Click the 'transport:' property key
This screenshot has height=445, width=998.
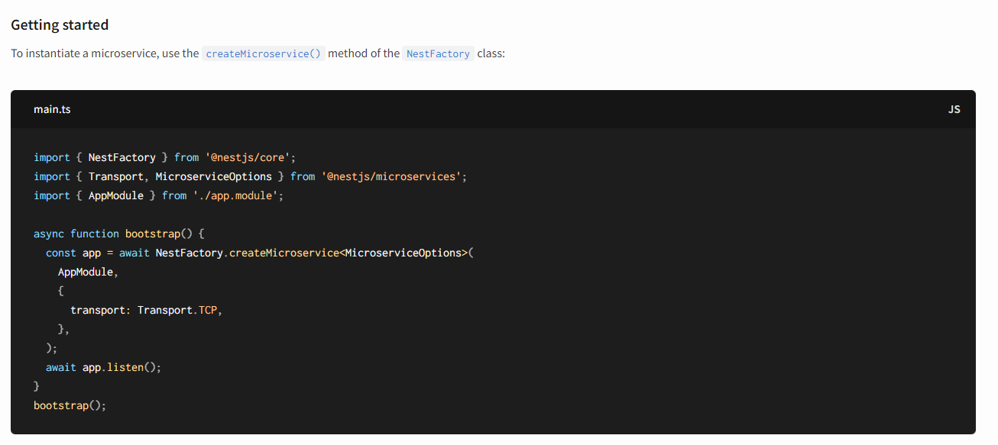[101, 310]
